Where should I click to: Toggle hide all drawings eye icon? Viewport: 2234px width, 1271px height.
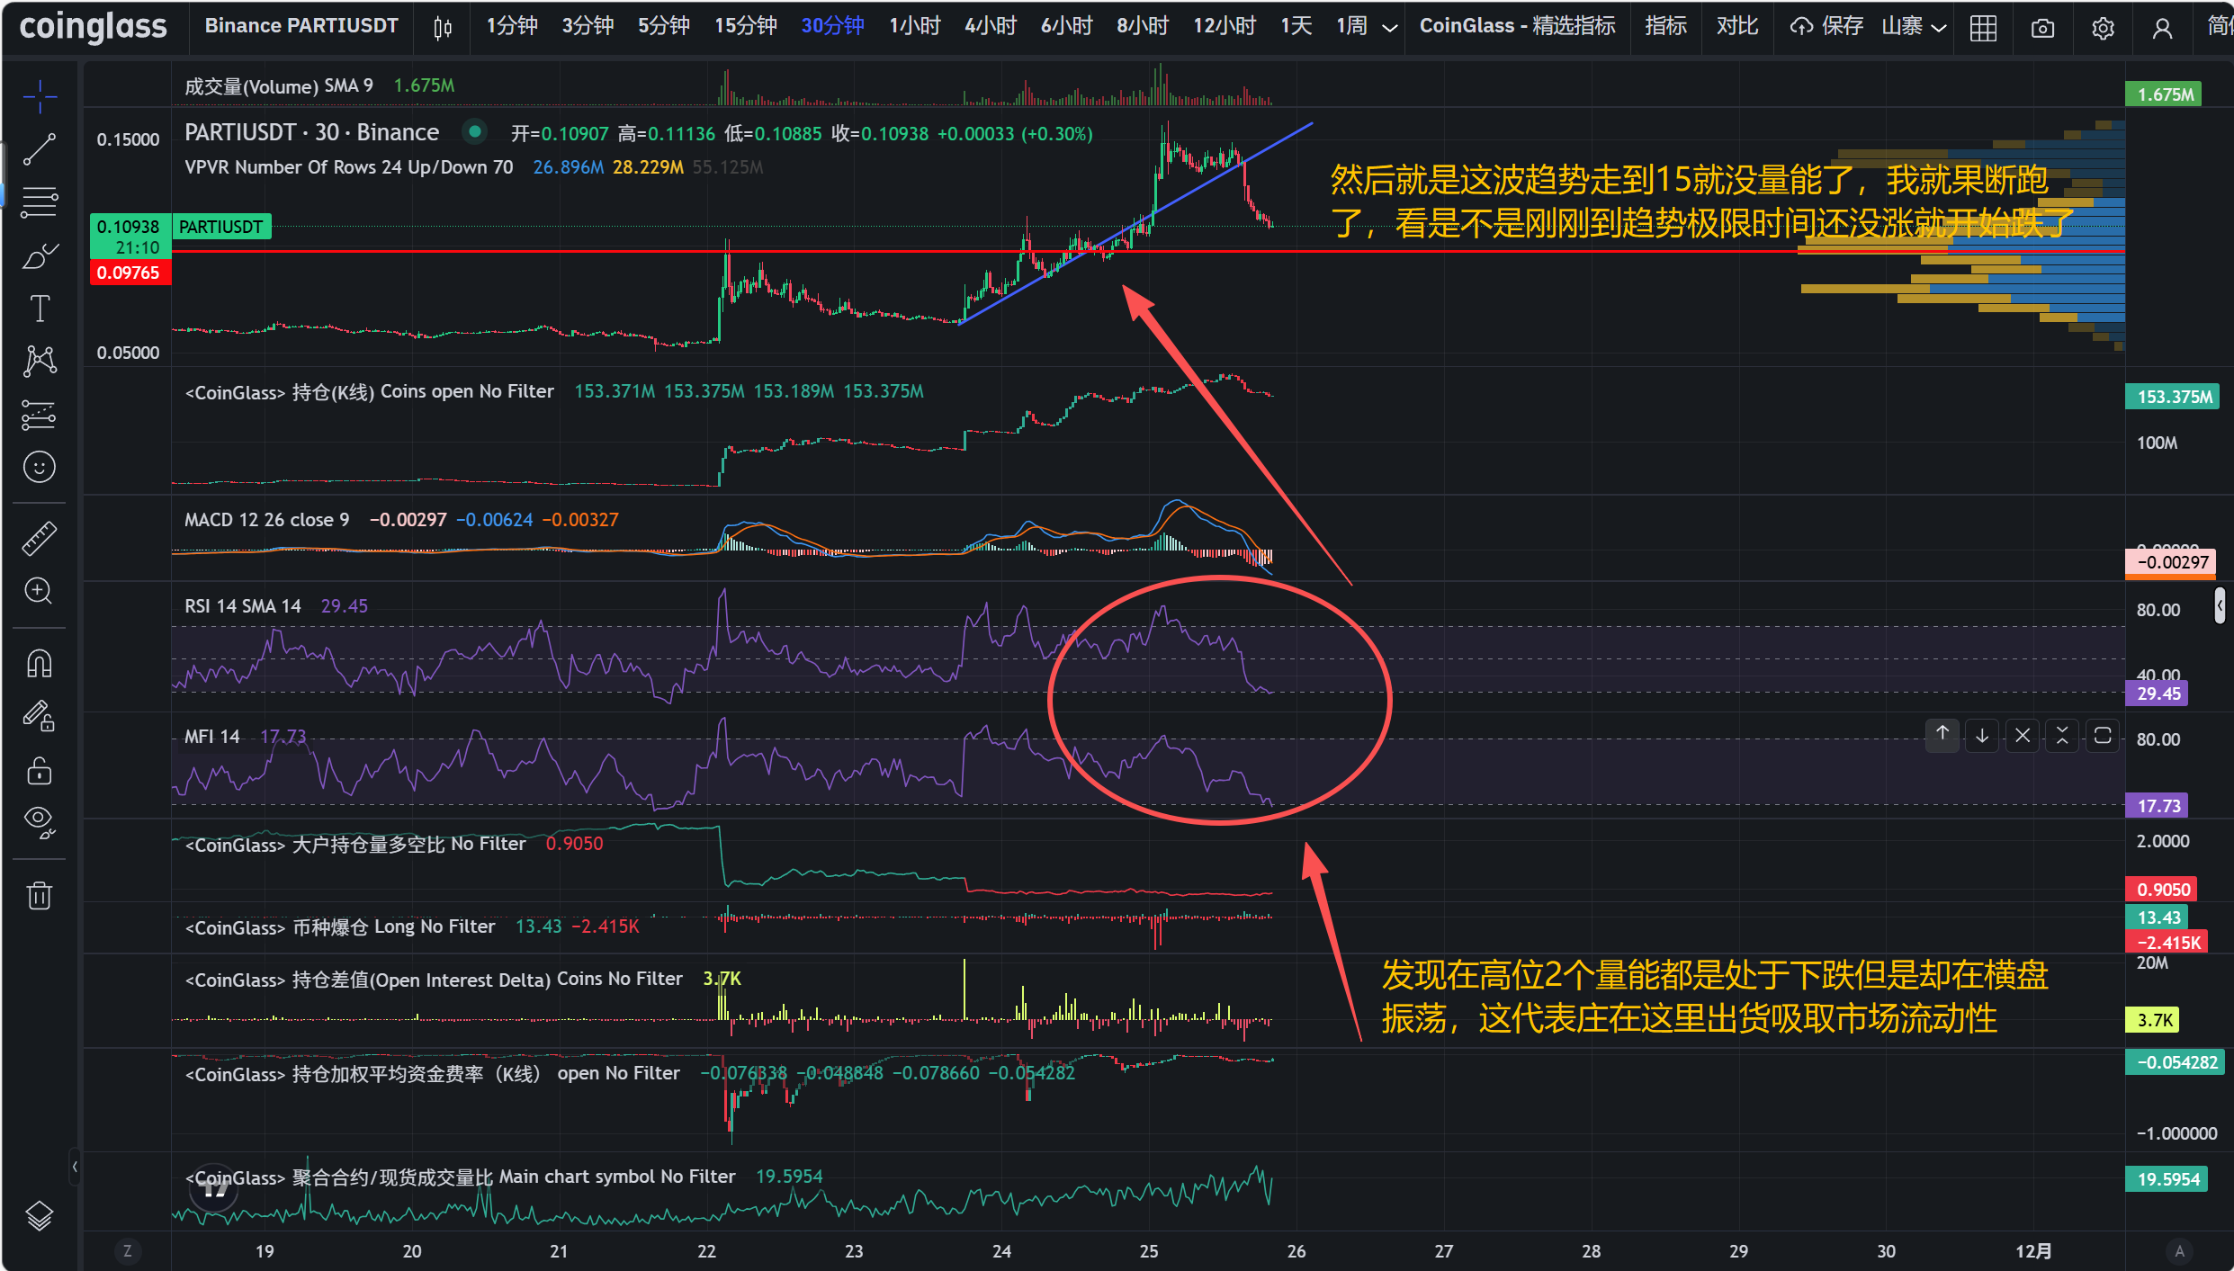(x=40, y=820)
